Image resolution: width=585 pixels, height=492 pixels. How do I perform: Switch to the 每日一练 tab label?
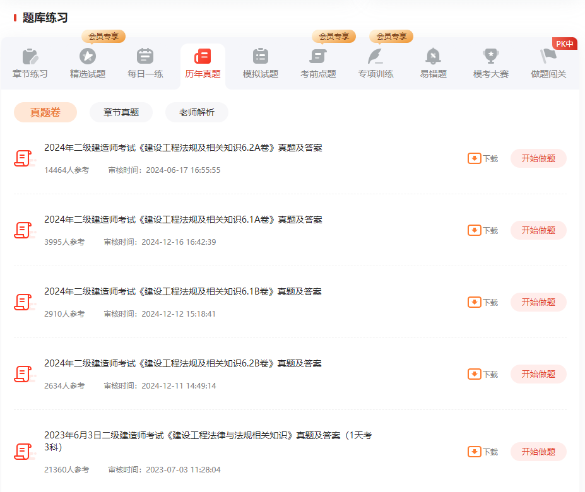(x=145, y=74)
